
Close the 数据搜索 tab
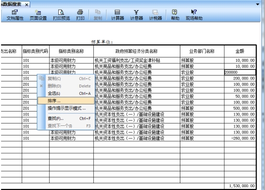click(27, 5)
